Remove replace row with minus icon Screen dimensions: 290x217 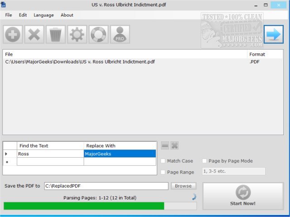pos(165,145)
